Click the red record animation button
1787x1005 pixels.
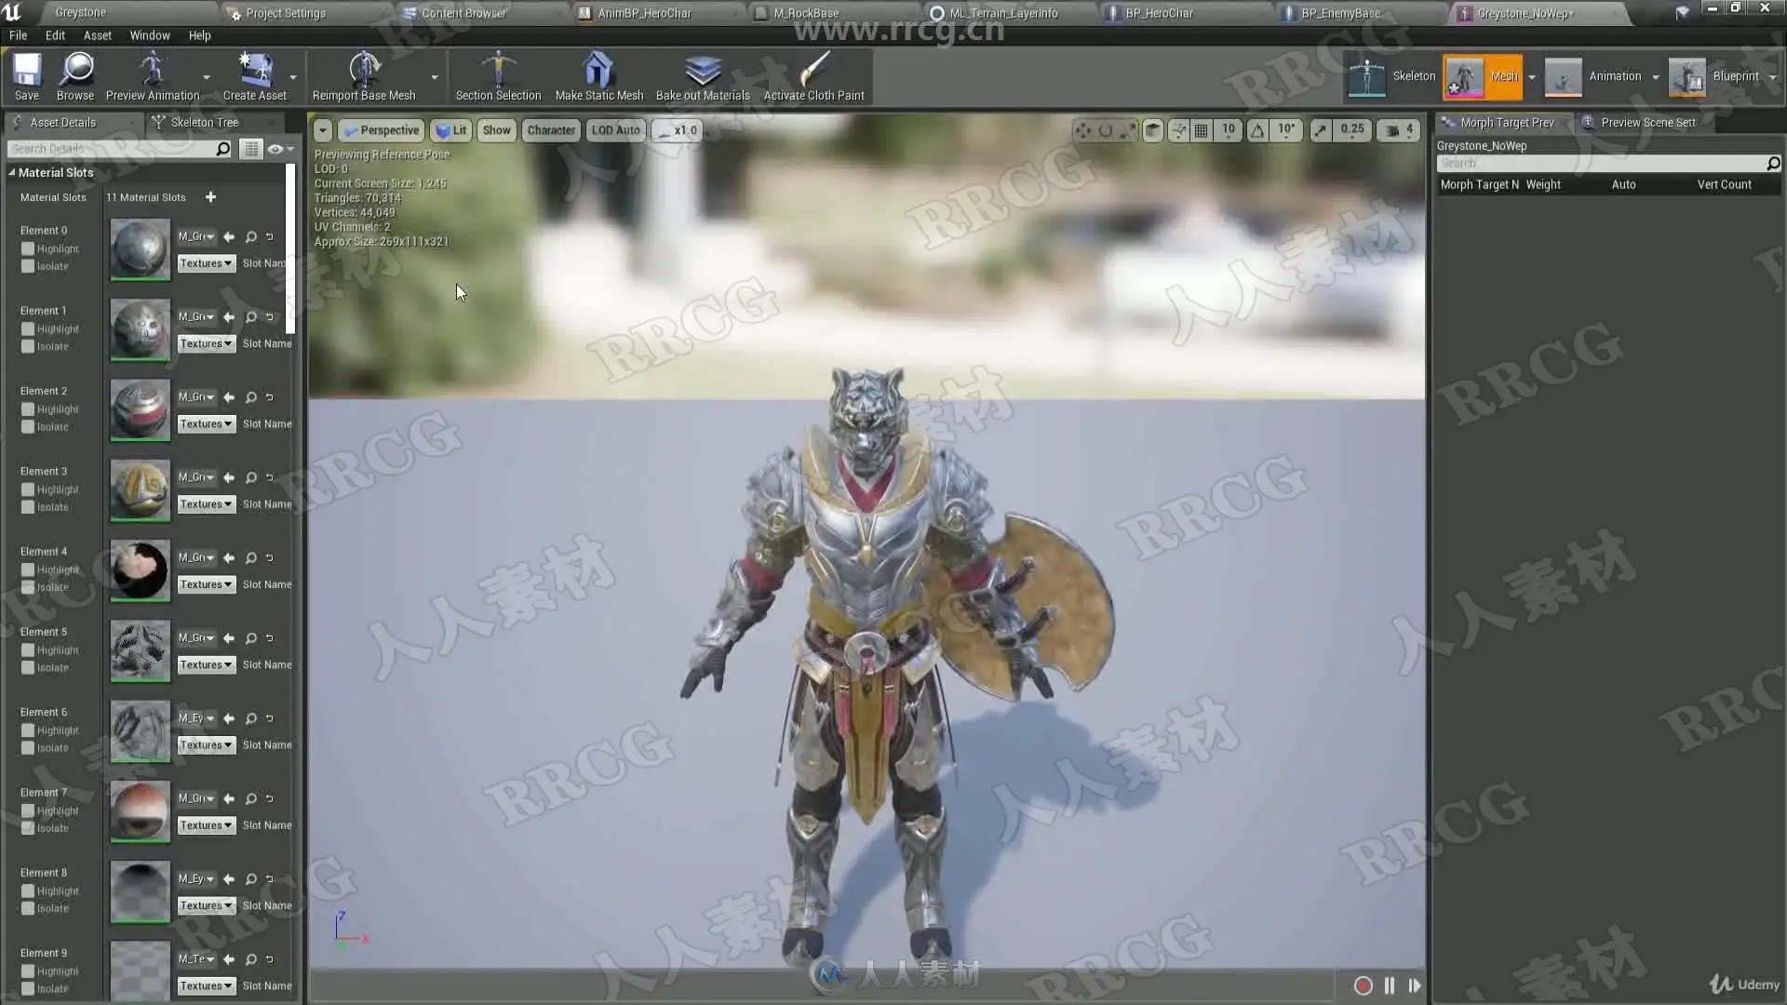click(x=1363, y=985)
